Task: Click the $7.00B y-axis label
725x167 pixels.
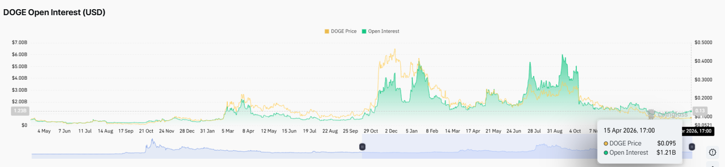Action: coord(19,42)
